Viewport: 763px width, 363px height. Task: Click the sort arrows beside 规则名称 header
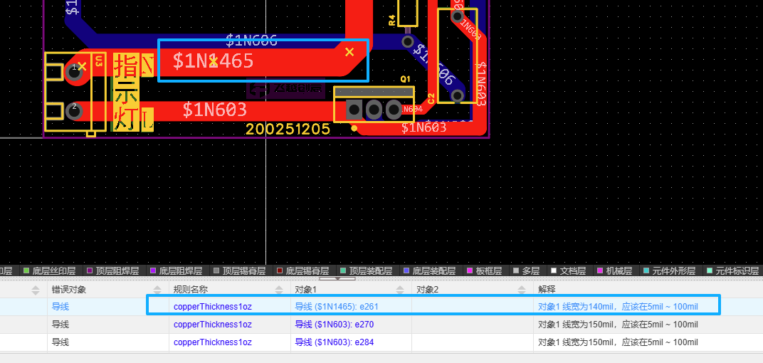tap(279, 290)
